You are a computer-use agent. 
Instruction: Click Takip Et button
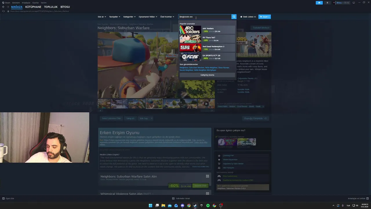(x=130, y=118)
